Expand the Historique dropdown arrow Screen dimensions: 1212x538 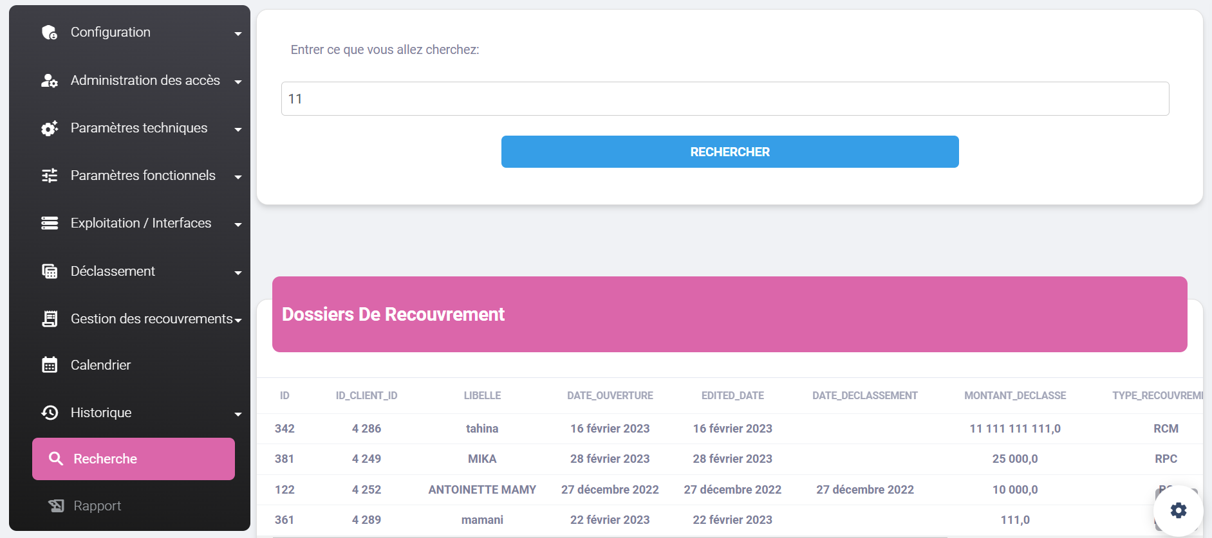coord(238,414)
